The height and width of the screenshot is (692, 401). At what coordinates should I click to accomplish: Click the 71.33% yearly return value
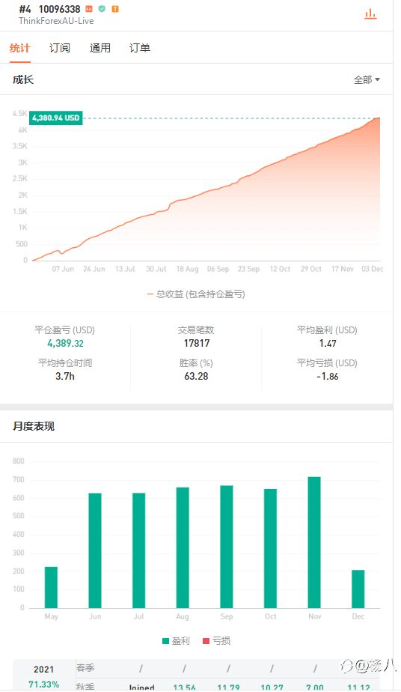43,684
